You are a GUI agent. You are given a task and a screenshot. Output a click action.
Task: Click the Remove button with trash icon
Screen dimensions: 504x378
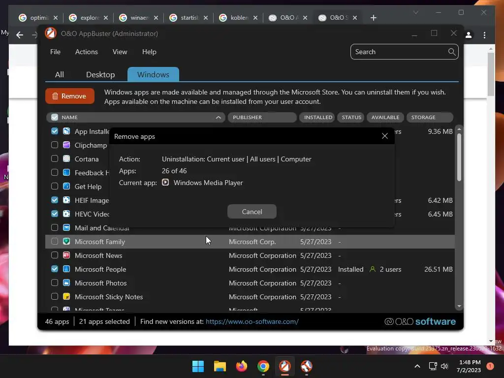click(x=70, y=96)
